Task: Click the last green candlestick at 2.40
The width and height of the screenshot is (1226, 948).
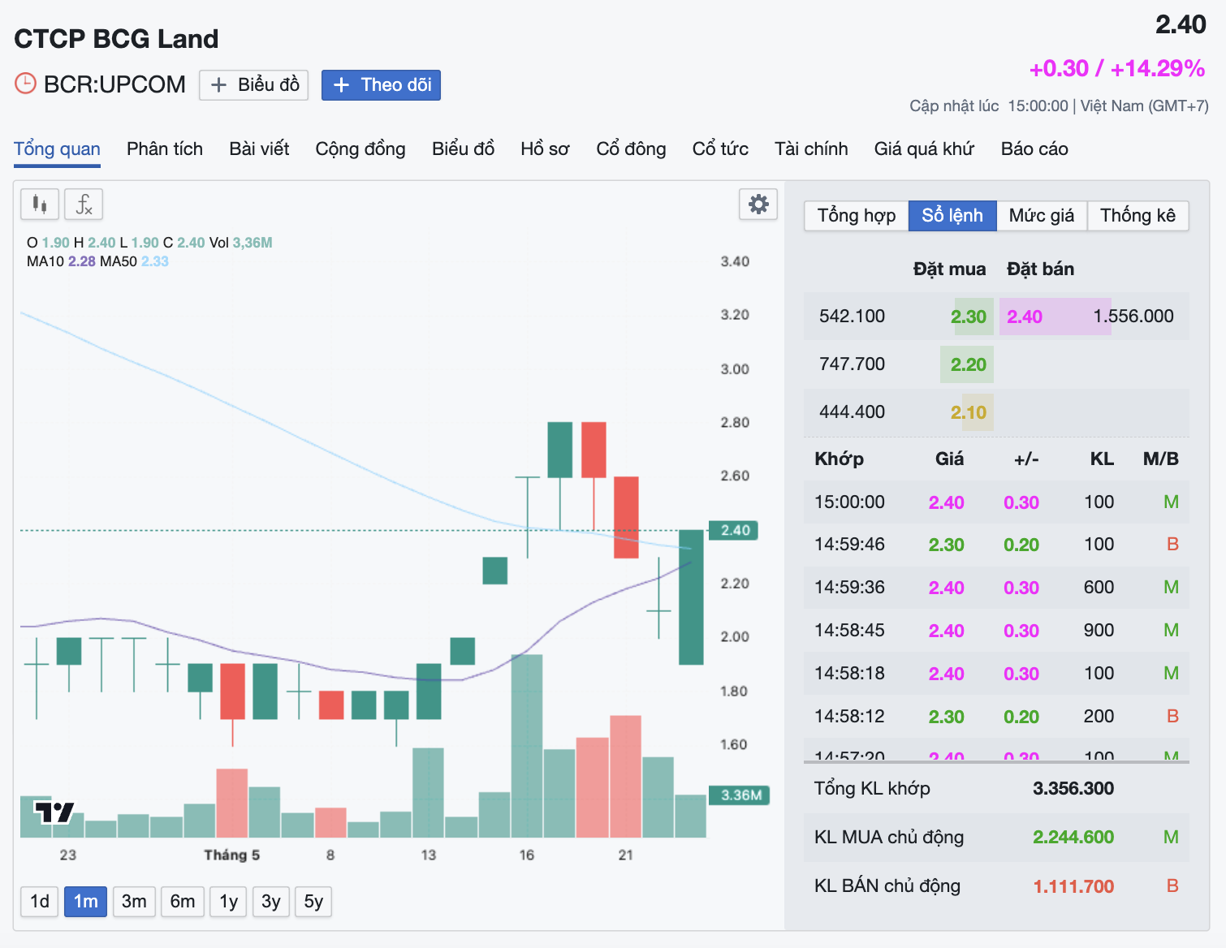Action: click(x=691, y=597)
